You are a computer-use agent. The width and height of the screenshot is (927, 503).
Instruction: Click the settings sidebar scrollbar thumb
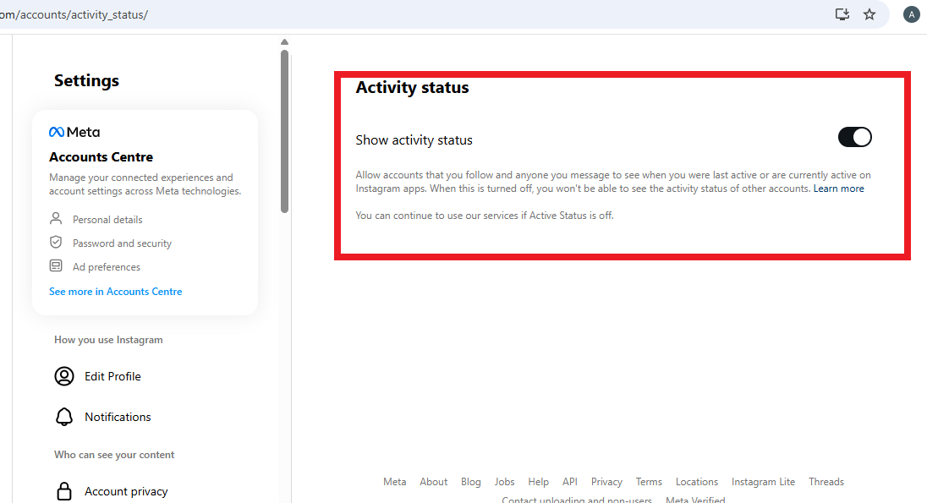coord(284,131)
